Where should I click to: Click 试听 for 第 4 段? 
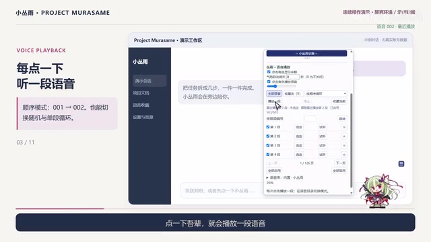click(323, 155)
